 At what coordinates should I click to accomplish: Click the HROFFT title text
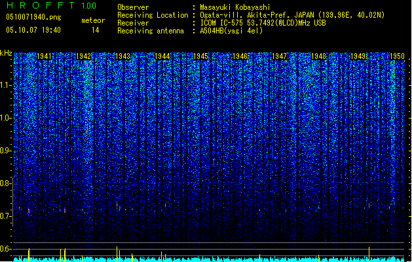[41, 5]
